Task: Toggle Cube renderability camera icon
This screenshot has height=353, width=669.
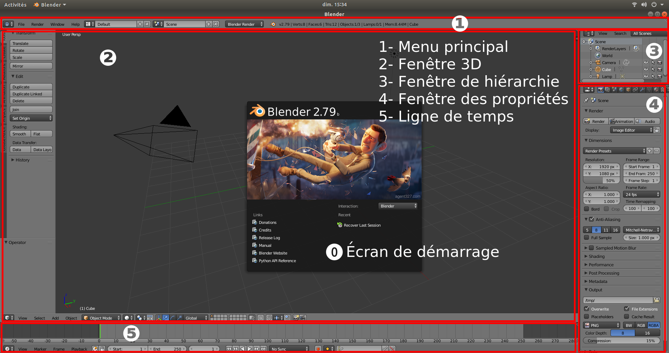Action: click(x=660, y=69)
